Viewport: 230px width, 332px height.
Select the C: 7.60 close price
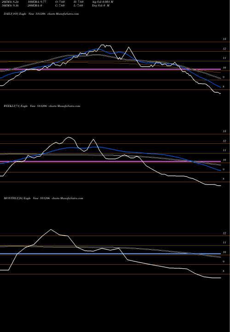(60, 6)
